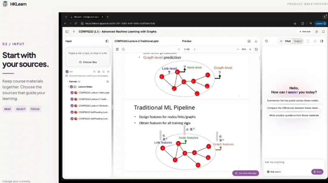
Task: Toggle the left sidebar icon beside the back arrow
Action: point(67,32)
